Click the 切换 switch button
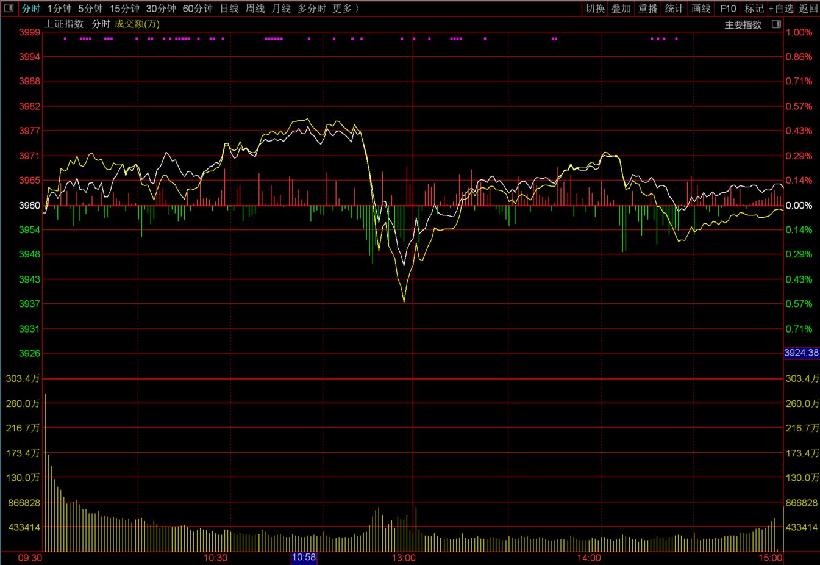This screenshot has width=820, height=565. [x=595, y=9]
